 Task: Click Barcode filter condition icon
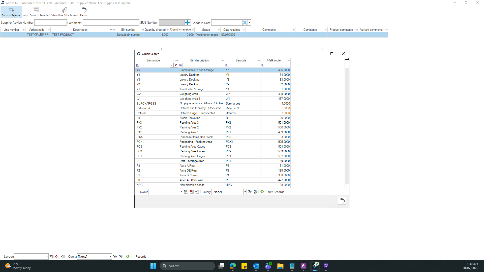click(x=227, y=65)
